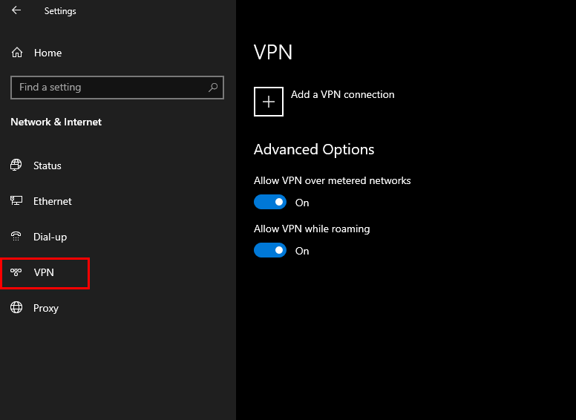Turn off Allow VPN while roaming toggle
Screen dimensions: 576x420
coord(270,251)
